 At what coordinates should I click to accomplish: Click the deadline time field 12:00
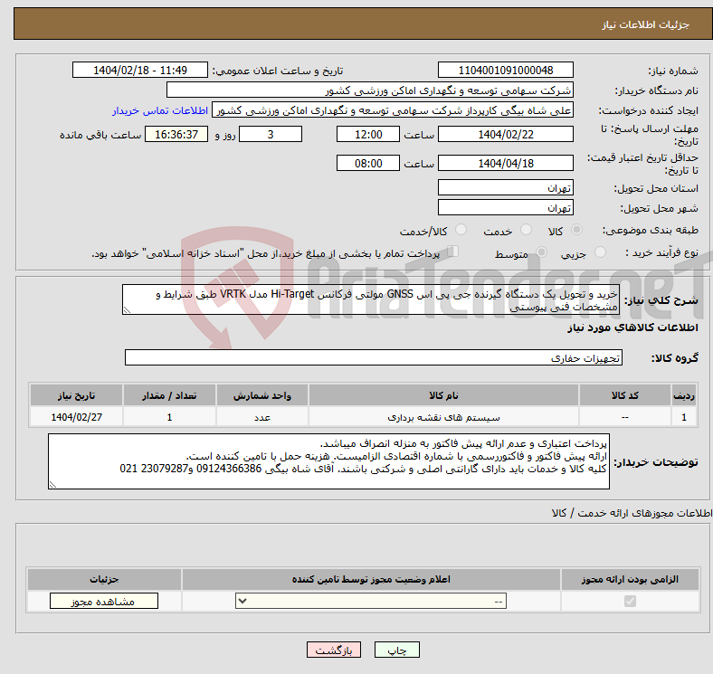368,134
